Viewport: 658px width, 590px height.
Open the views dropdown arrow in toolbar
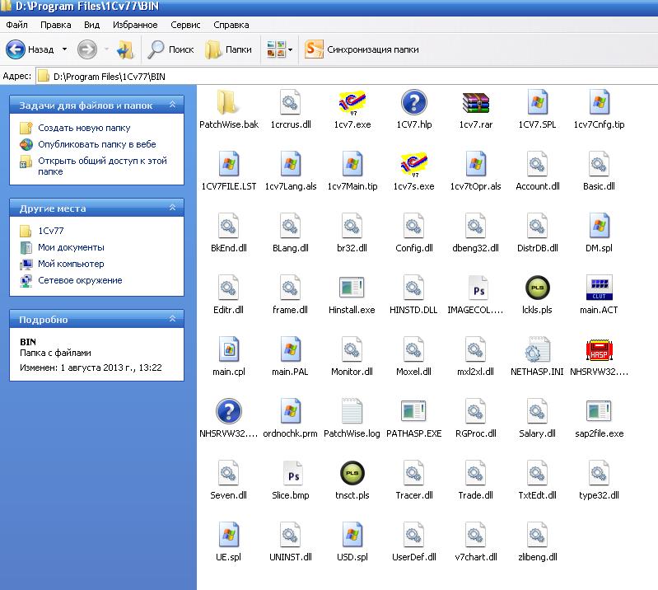[x=291, y=50]
